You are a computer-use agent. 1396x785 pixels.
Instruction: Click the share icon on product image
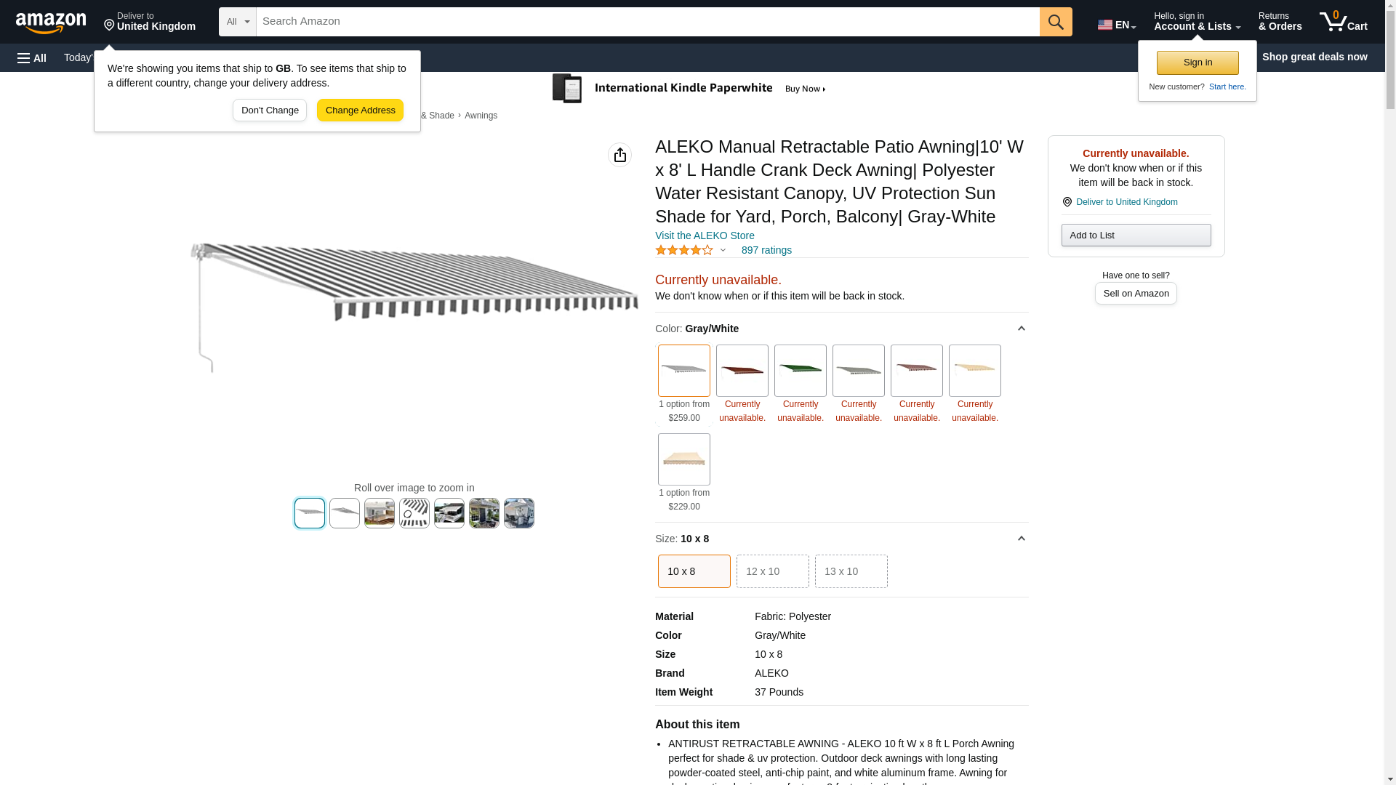(x=619, y=155)
